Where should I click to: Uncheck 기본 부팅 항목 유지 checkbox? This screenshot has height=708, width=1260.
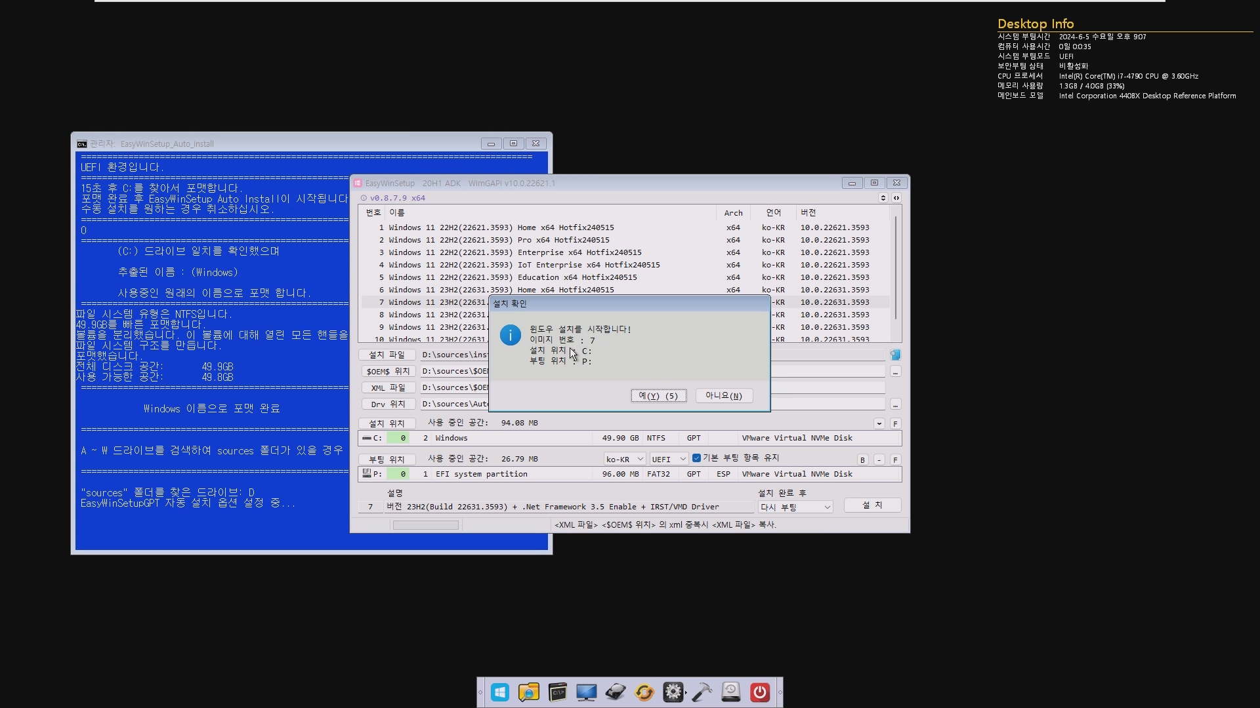(x=697, y=458)
